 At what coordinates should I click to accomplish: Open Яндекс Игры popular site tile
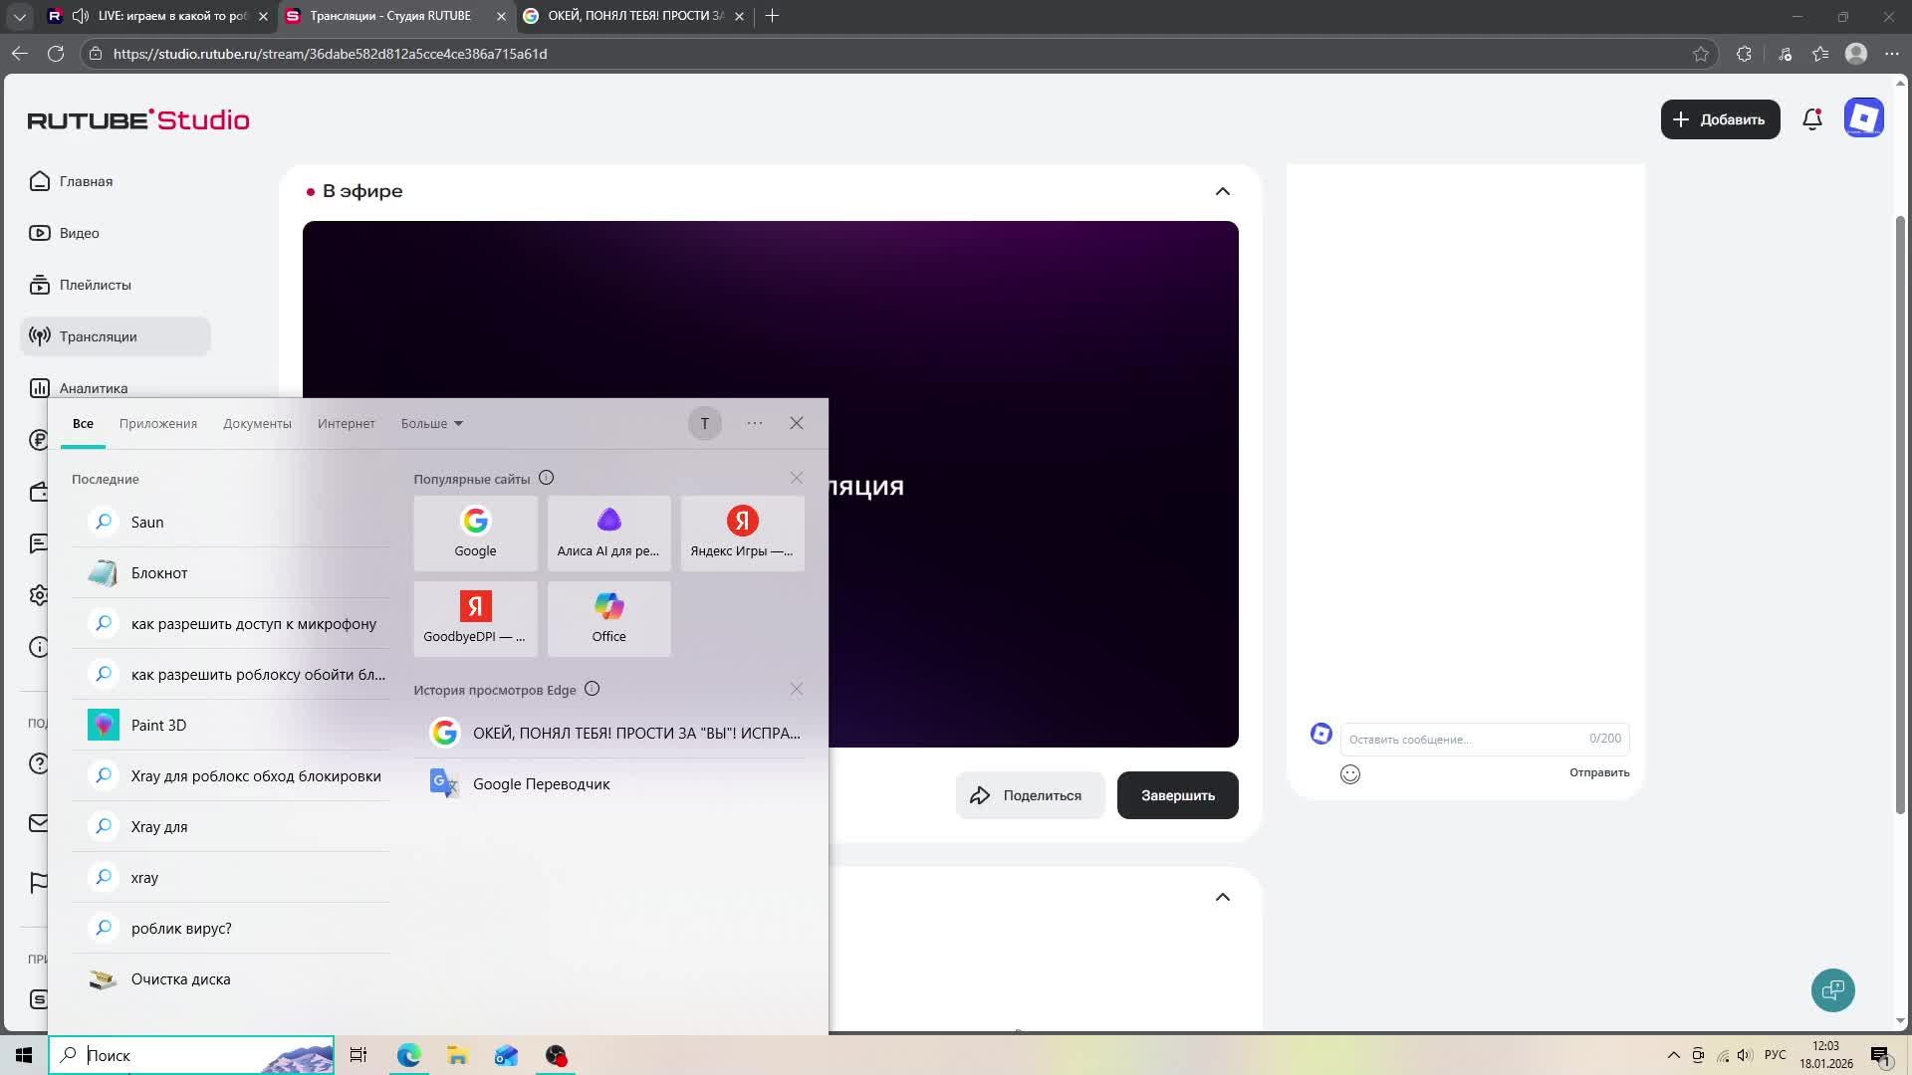click(742, 533)
